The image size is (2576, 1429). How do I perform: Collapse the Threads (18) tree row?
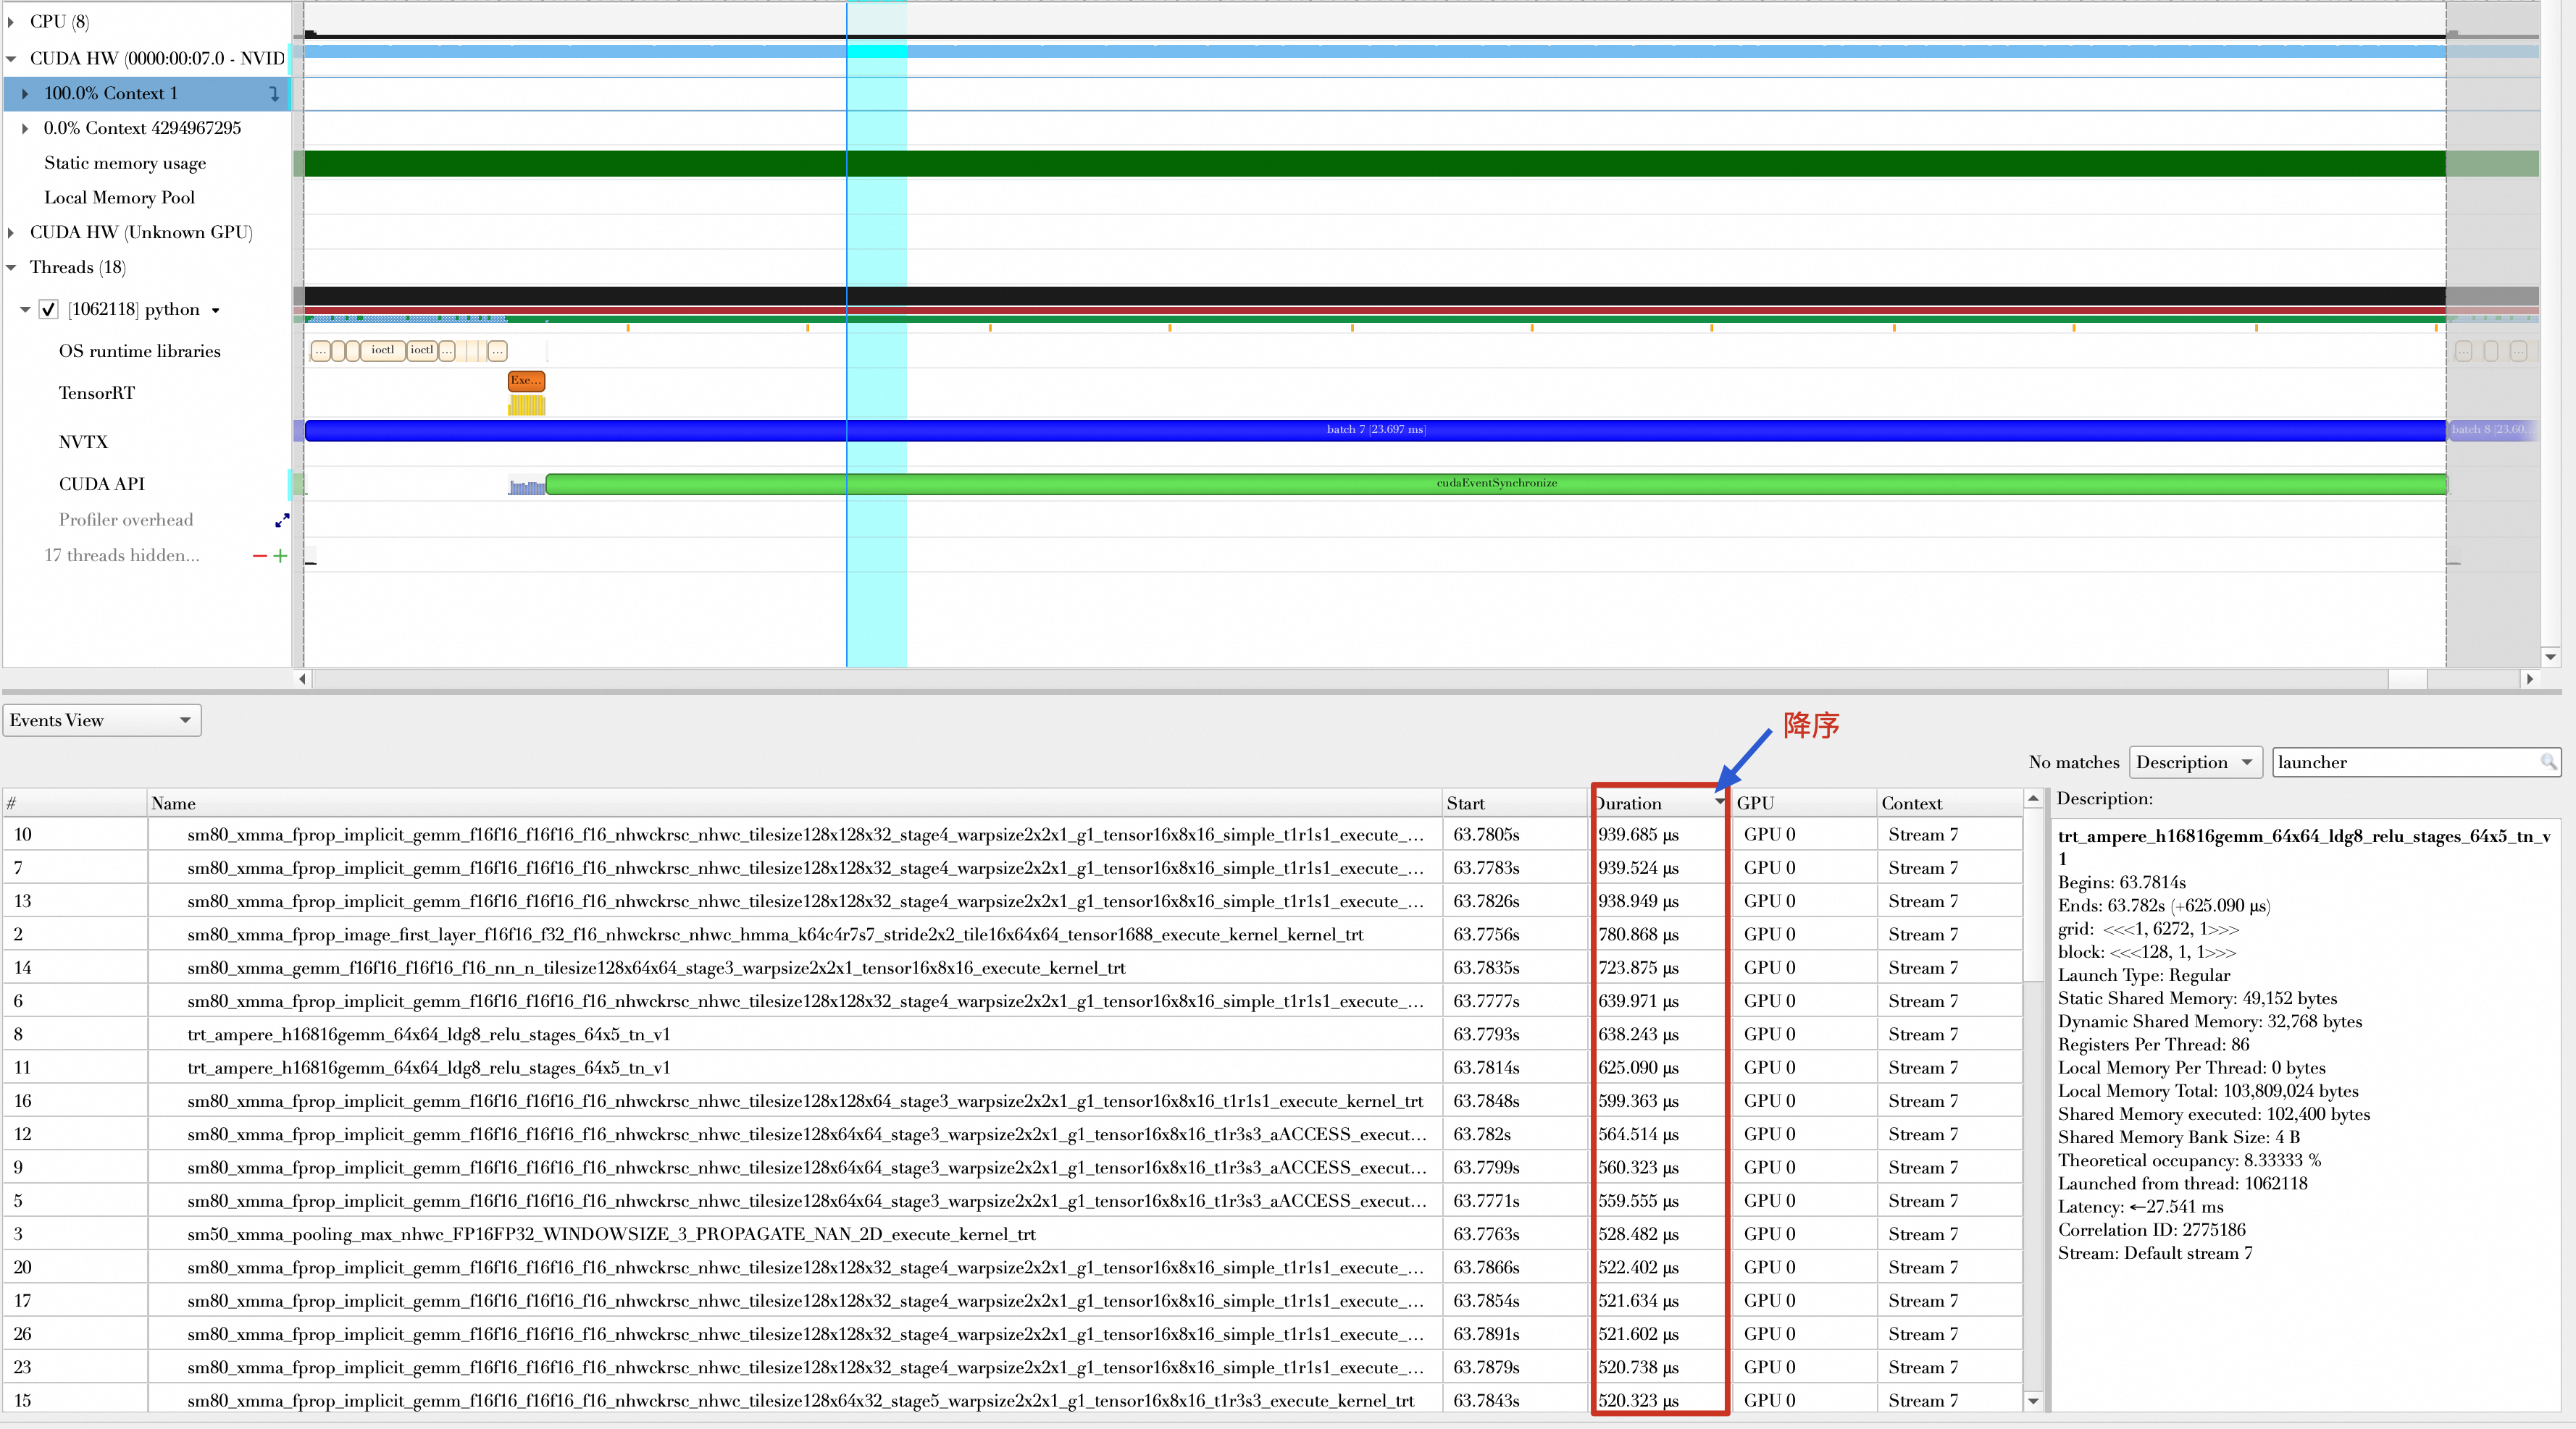pos(11,268)
